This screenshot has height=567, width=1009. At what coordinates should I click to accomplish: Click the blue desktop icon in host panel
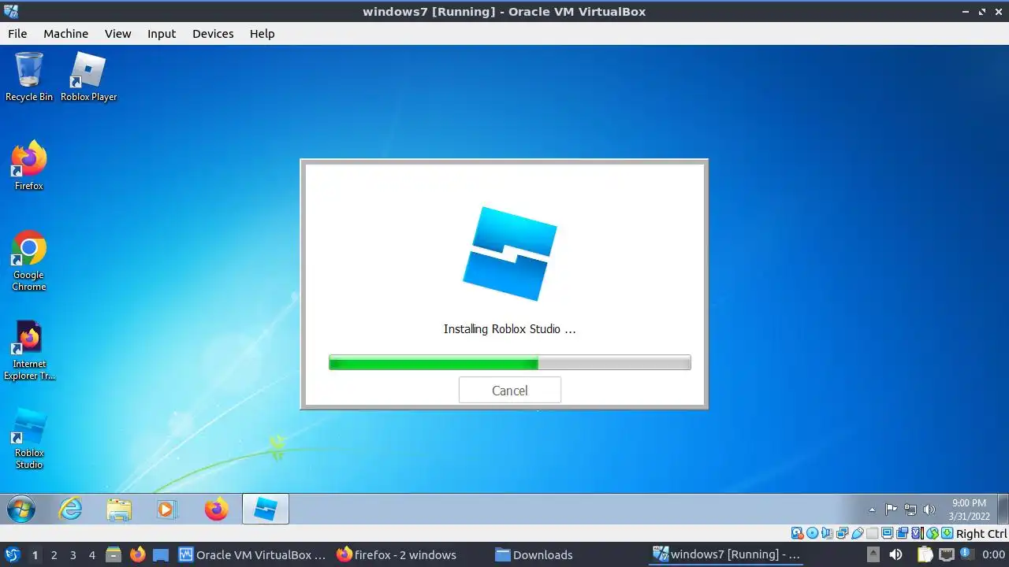(x=161, y=554)
